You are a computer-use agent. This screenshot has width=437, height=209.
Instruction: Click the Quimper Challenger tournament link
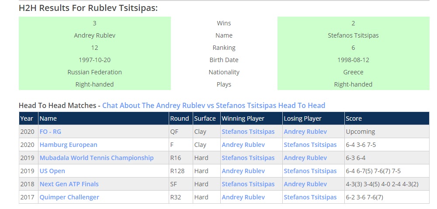pos(69,197)
